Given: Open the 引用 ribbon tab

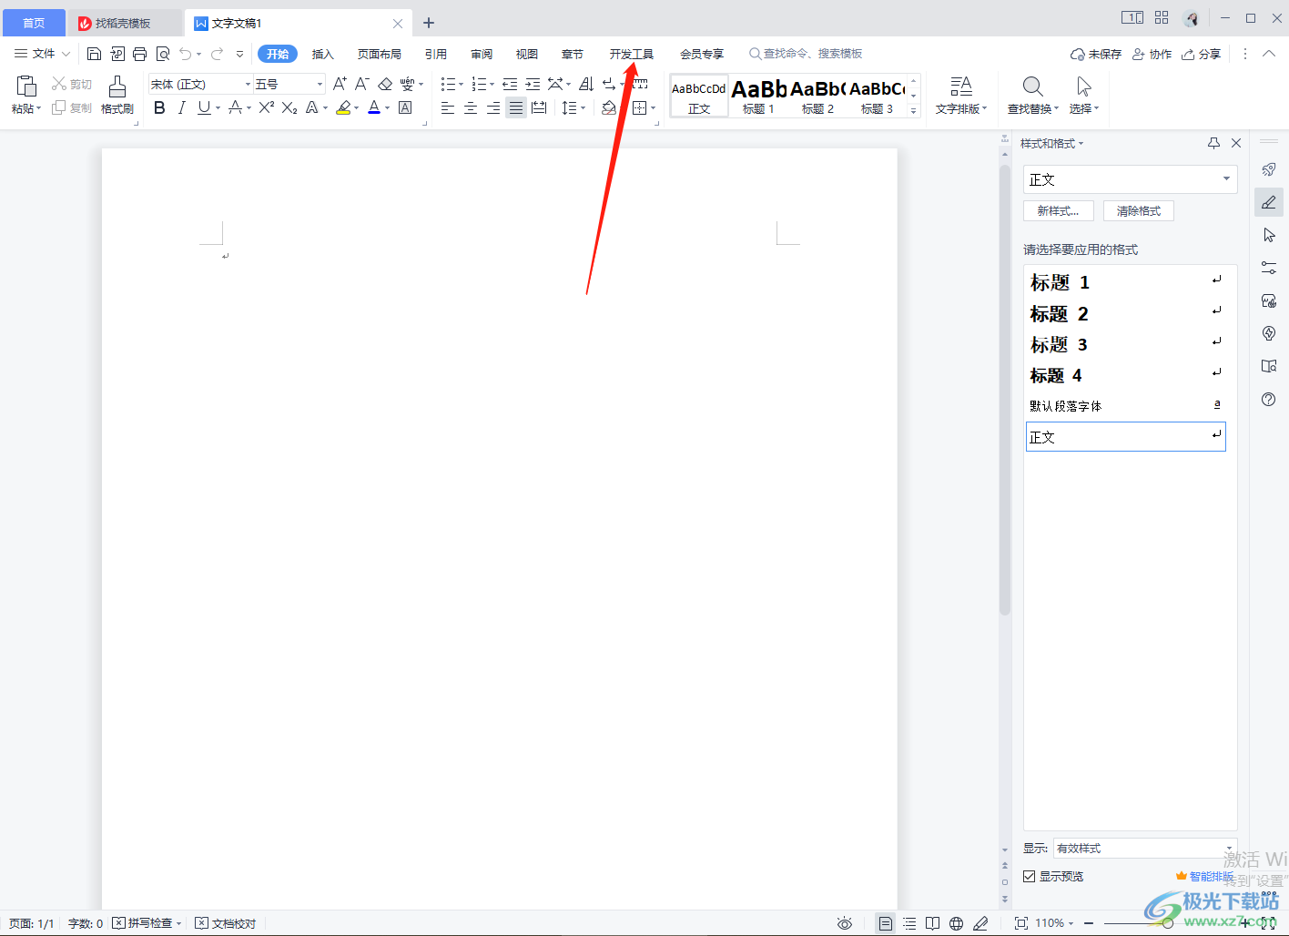Looking at the screenshot, I should click(436, 54).
